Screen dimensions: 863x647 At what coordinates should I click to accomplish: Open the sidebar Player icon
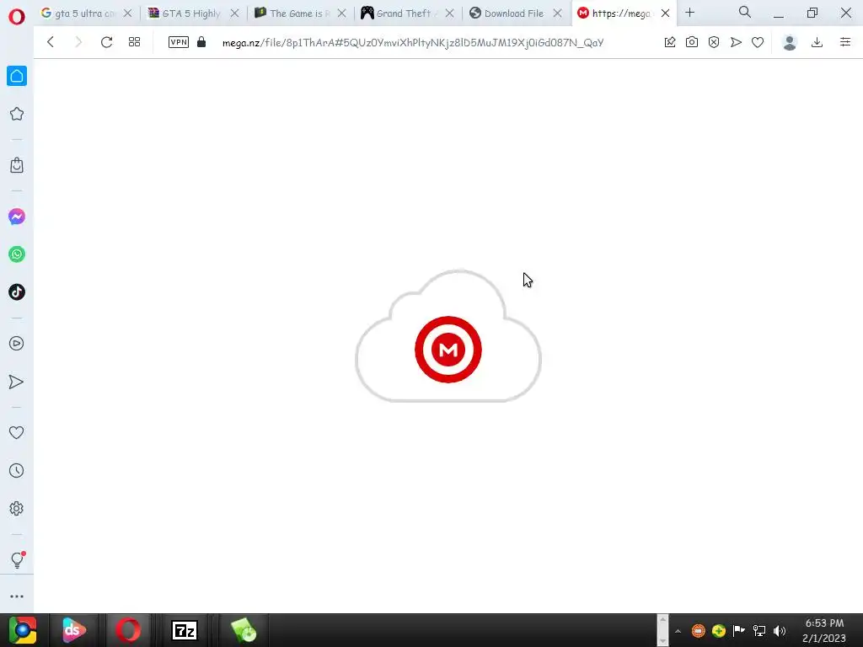[17, 344]
